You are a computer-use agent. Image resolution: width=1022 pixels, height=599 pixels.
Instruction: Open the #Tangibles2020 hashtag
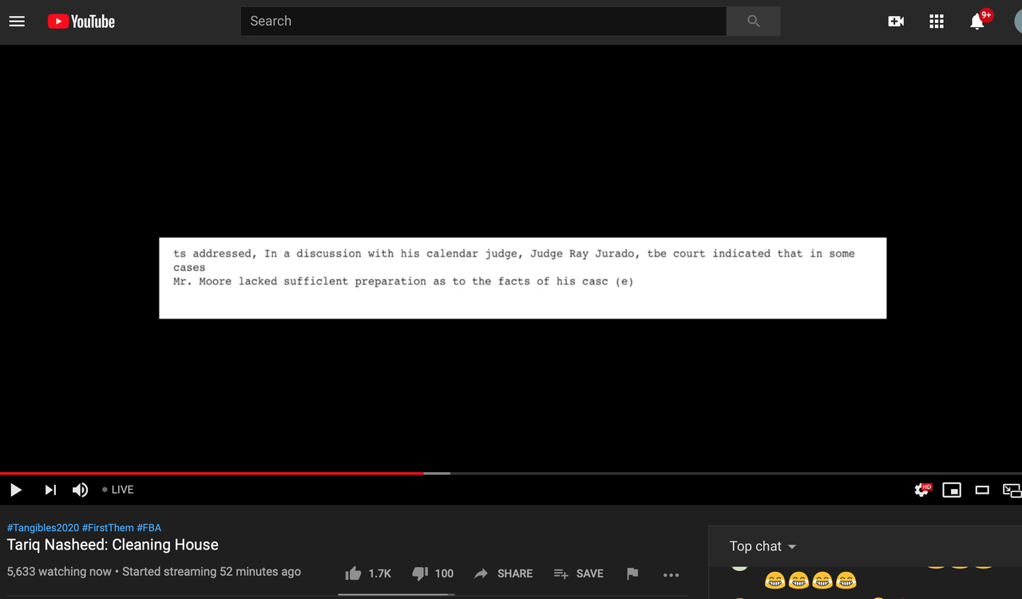tap(42, 527)
